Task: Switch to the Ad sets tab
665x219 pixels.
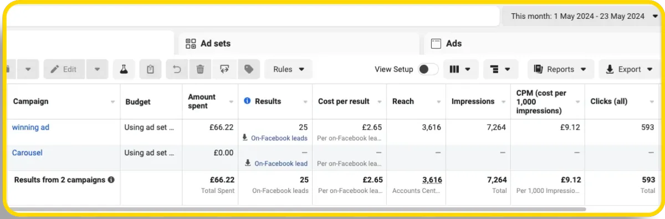Action: (x=299, y=43)
